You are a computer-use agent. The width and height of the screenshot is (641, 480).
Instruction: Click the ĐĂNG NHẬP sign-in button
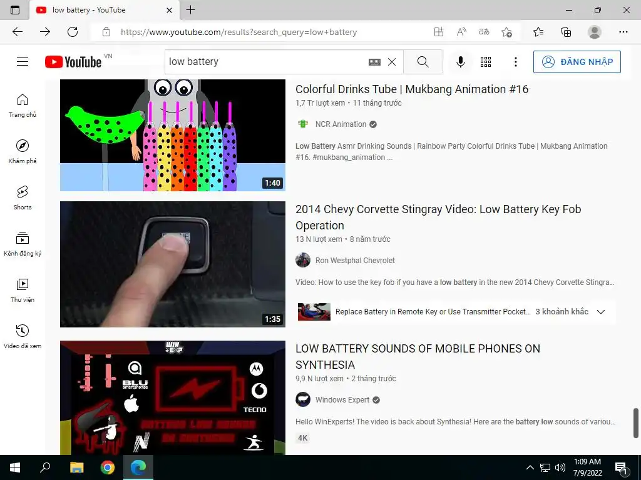click(x=577, y=62)
